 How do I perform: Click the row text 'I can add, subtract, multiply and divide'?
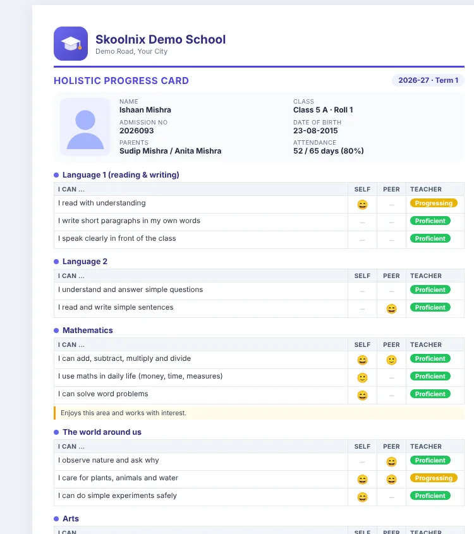[125, 358]
